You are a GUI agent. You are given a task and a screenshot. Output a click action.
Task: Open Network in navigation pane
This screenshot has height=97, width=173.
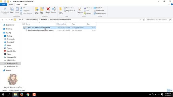(8, 70)
